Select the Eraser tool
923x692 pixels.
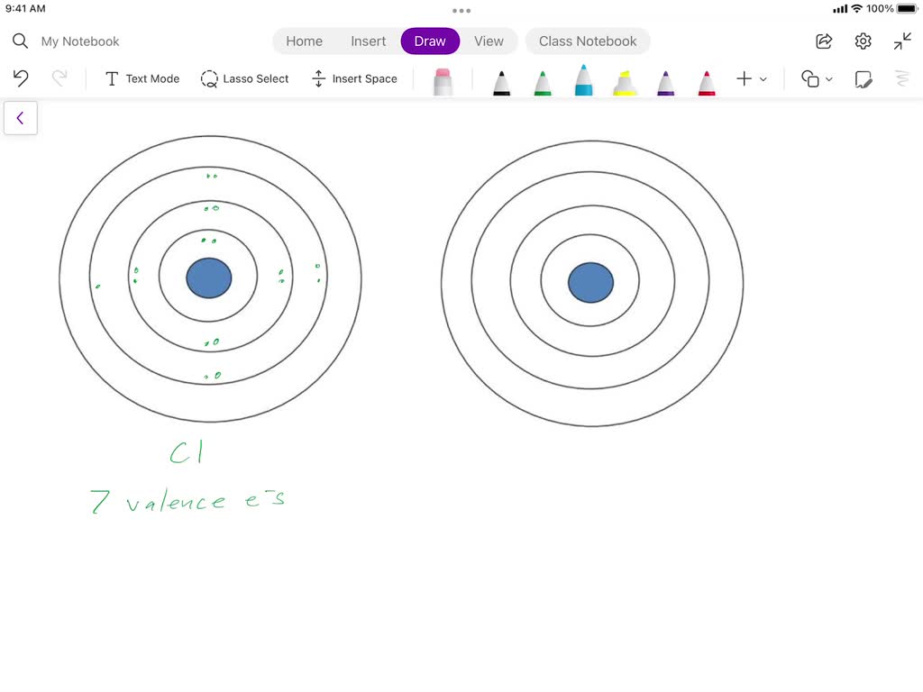[441, 79]
